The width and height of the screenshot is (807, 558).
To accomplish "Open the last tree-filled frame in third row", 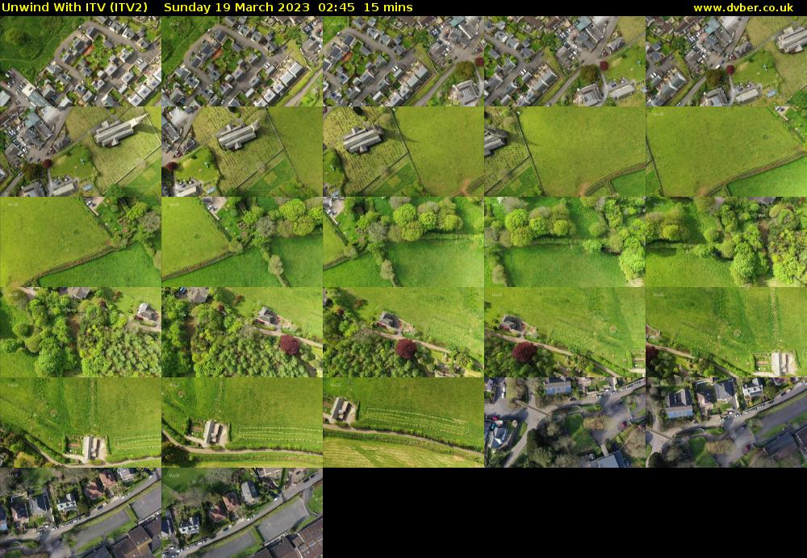I will (x=726, y=242).
